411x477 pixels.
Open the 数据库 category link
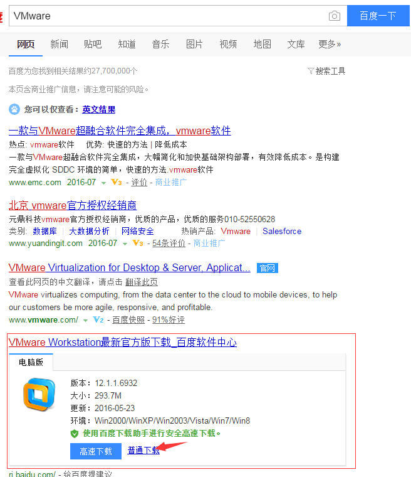pos(44,231)
